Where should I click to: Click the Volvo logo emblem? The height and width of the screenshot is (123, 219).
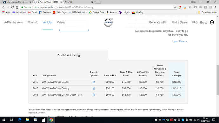[x=108, y=22]
